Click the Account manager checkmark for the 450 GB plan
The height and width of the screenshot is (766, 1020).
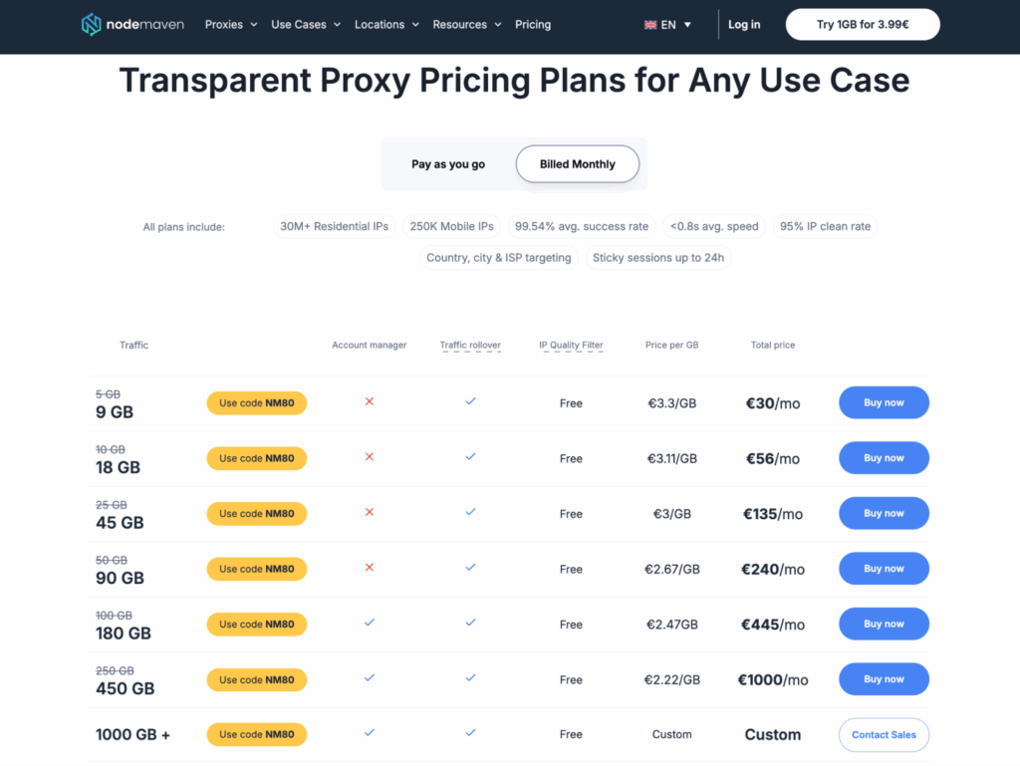tap(370, 679)
